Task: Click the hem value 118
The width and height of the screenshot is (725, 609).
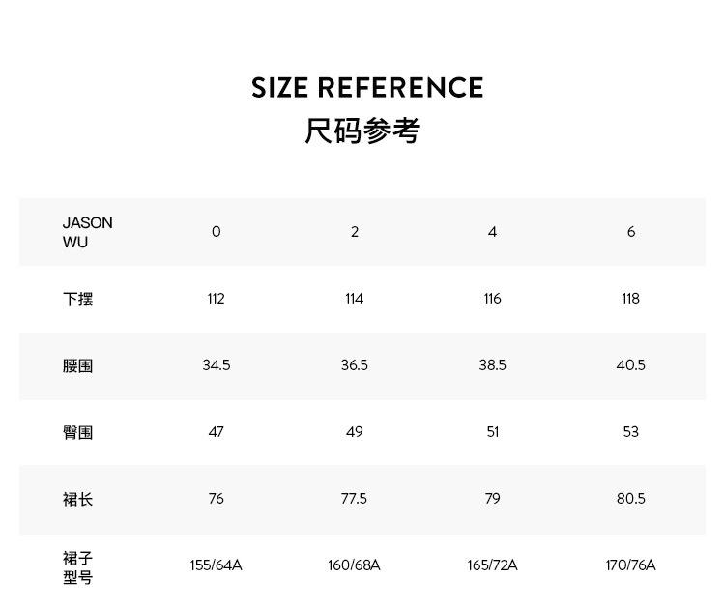Action: point(630,299)
